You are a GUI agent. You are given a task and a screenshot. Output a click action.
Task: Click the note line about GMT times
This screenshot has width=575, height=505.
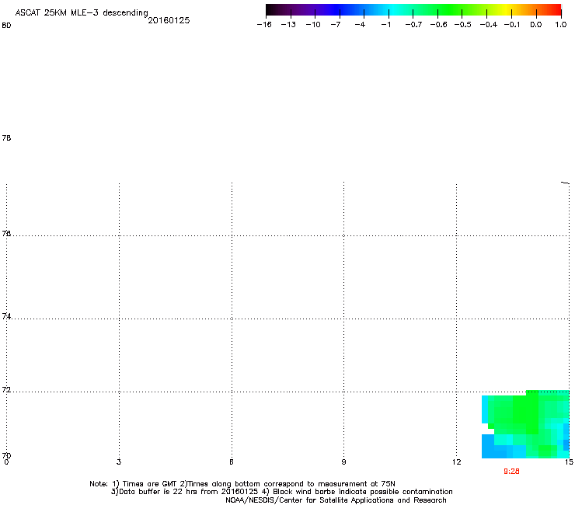pyautogui.click(x=242, y=484)
